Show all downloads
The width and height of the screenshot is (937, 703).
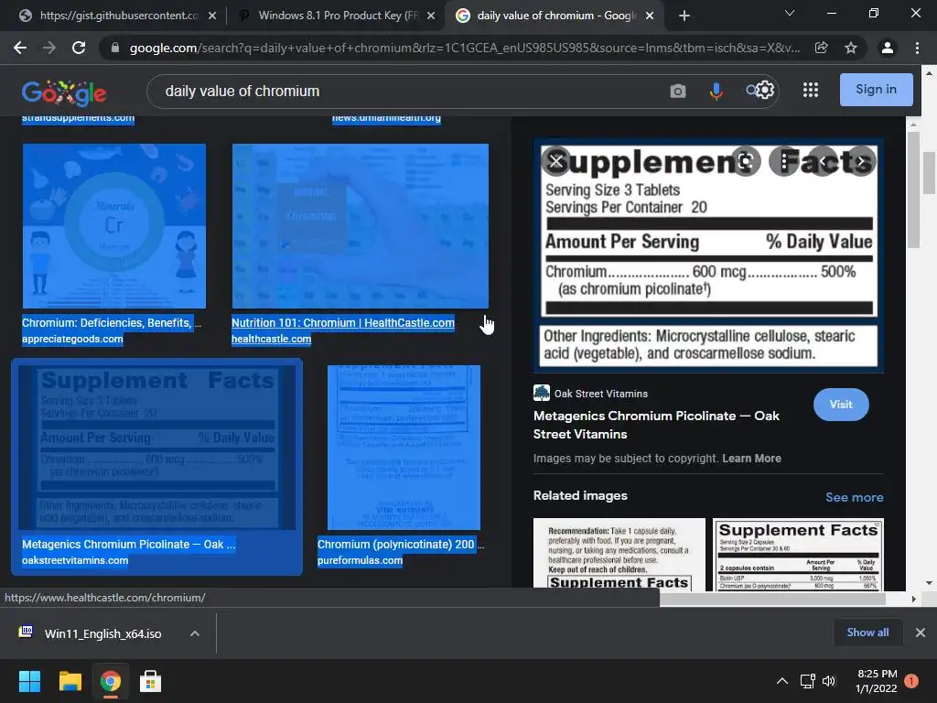point(867,633)
